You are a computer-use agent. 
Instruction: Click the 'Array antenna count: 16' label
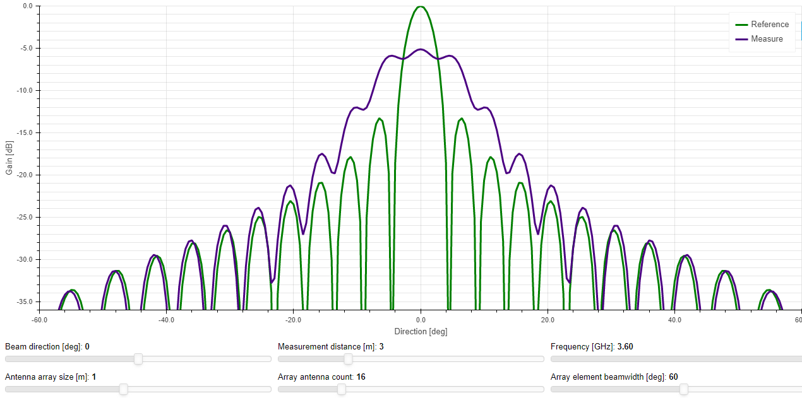pos(321,377)
